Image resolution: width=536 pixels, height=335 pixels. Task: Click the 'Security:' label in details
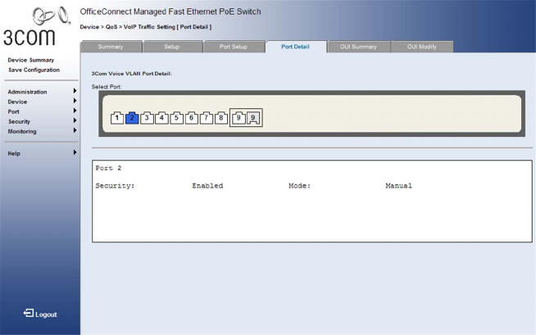click(115, 186)
